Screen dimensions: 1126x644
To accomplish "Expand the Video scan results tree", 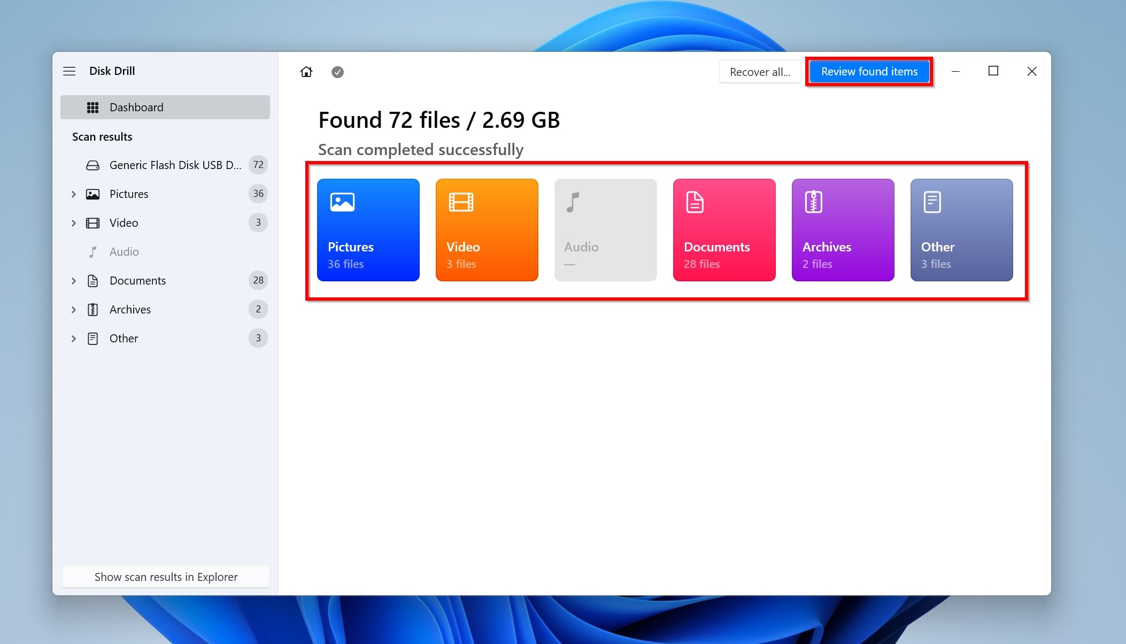I will (x=73, y=222).
